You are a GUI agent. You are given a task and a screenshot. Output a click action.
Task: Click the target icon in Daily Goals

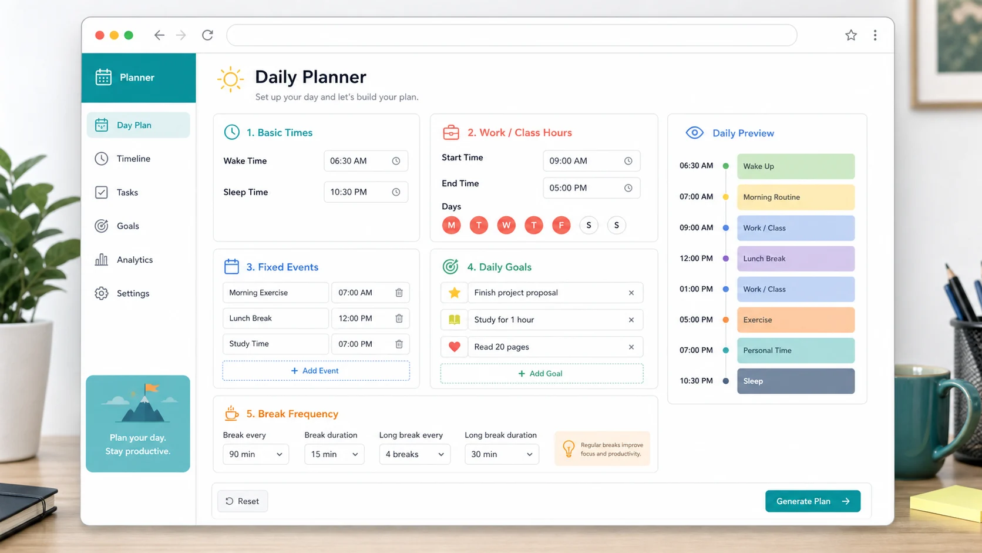pos(450,267)
